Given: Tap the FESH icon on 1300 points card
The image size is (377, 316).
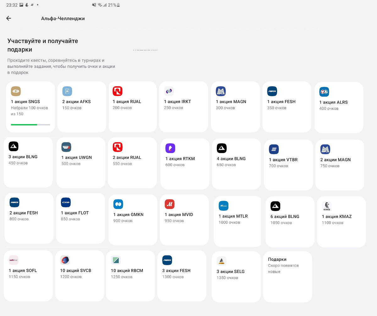Looking at the screenshot, I should (167, 260).
